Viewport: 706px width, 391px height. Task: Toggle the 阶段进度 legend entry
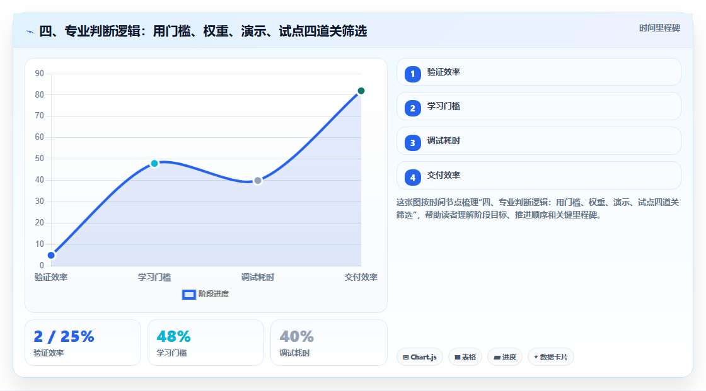(x=205, y=294)
